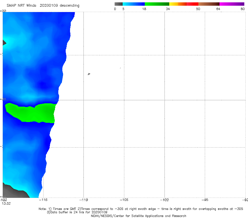
Task: Click the small island outline near -110
Action: click(x=89, y=74)
